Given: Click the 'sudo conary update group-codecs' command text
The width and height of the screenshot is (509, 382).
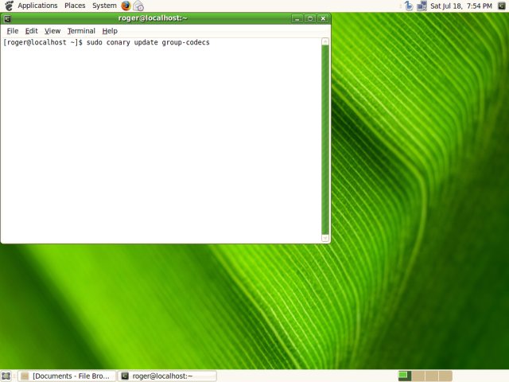Looking at the screenshot, I should 148,42.
